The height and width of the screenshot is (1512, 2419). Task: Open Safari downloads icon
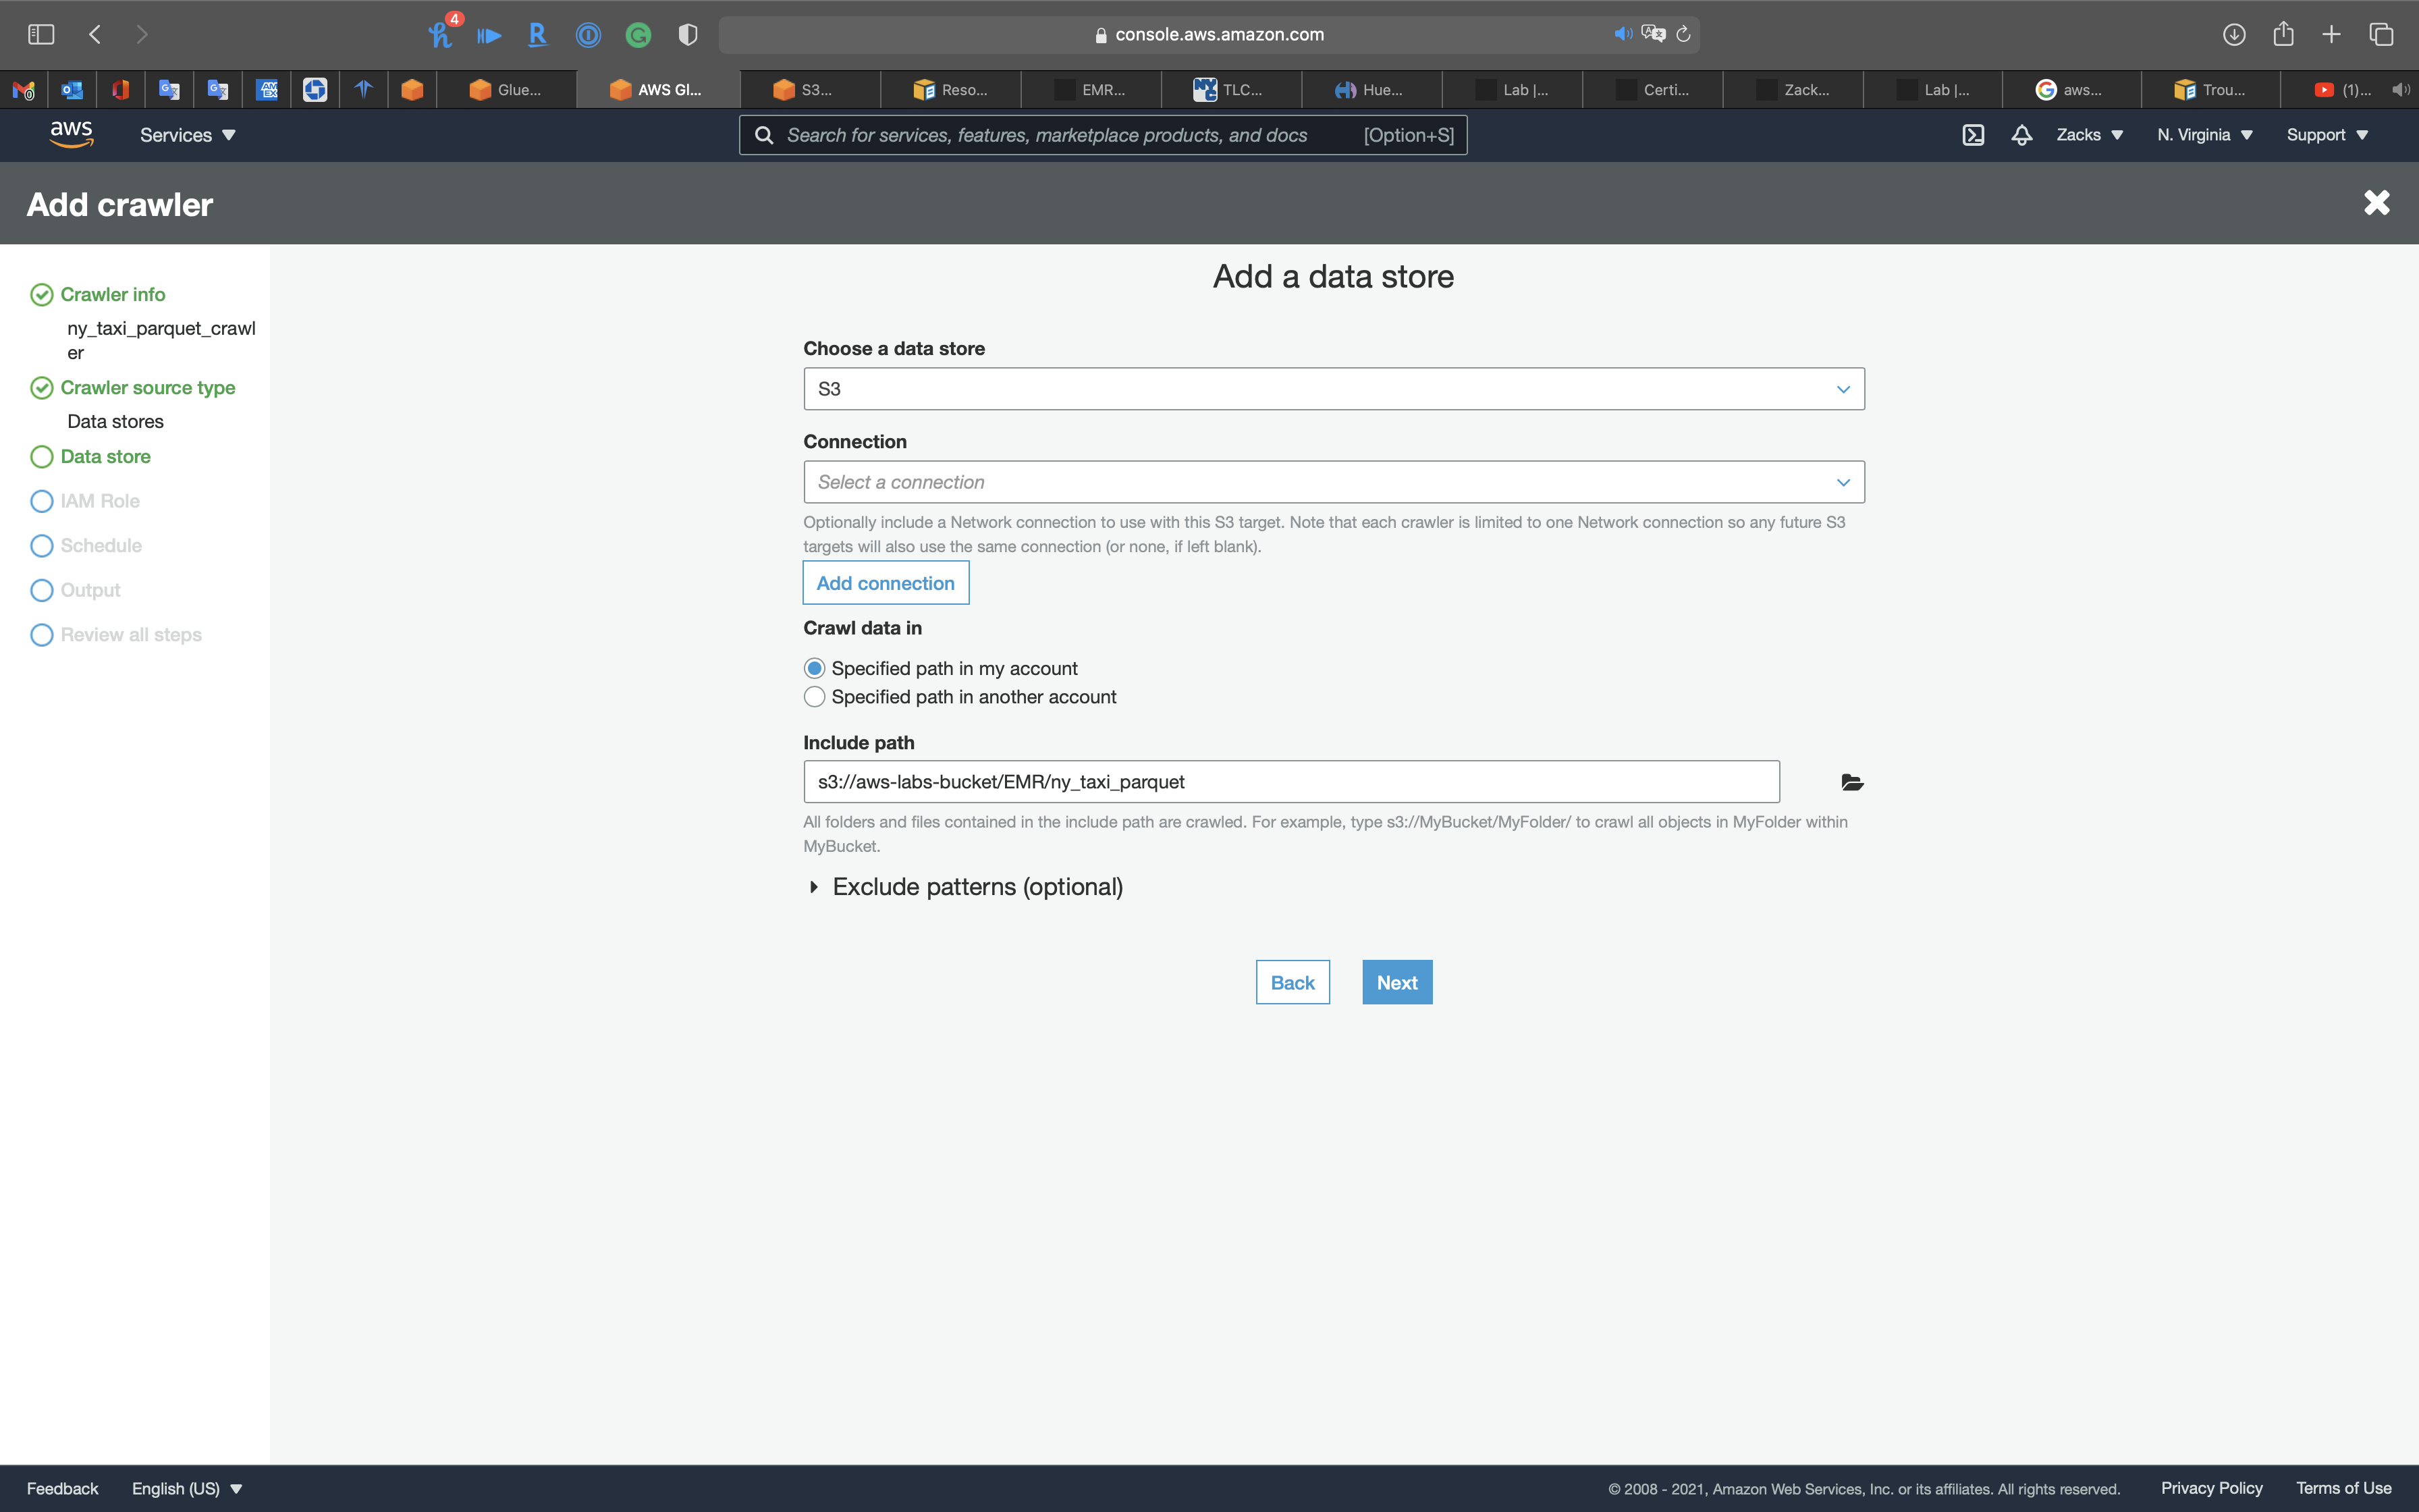(2234, 35)
